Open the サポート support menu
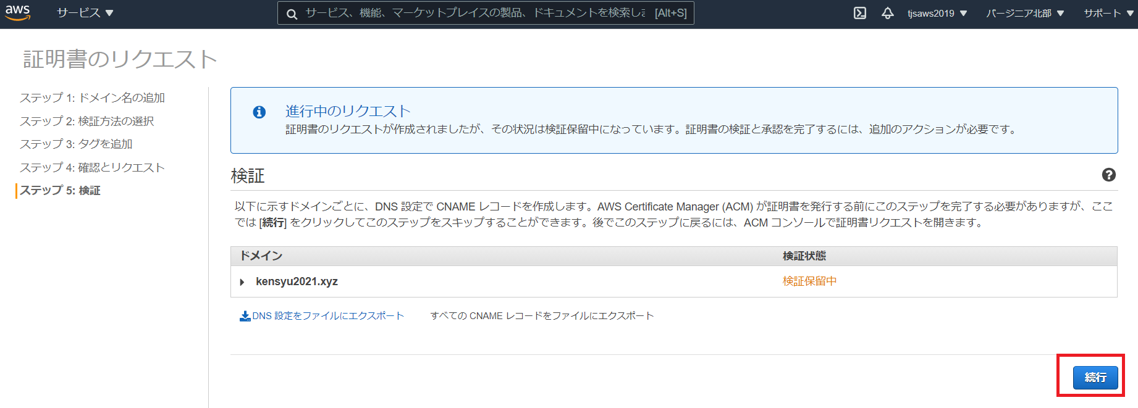Viewport: 1138px width, 408px height. (1108, 13)
